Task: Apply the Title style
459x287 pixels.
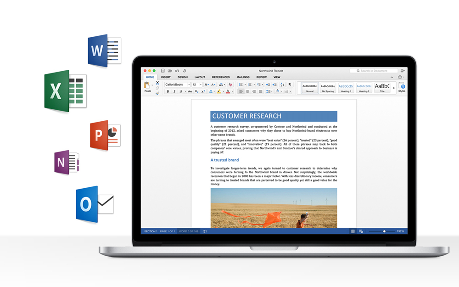Action: [382, 88]
